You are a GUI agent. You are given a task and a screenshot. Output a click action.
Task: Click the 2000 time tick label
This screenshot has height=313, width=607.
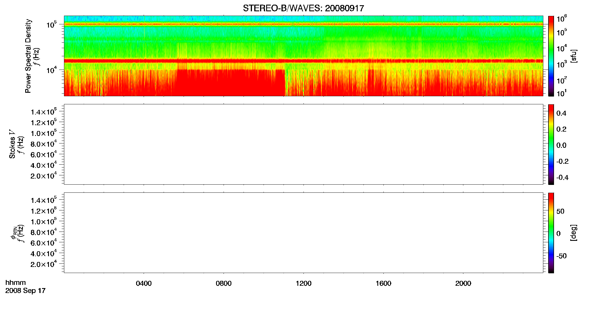[463, 283]
